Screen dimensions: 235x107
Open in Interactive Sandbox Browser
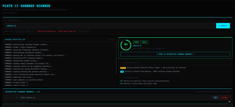coord(175,54)
